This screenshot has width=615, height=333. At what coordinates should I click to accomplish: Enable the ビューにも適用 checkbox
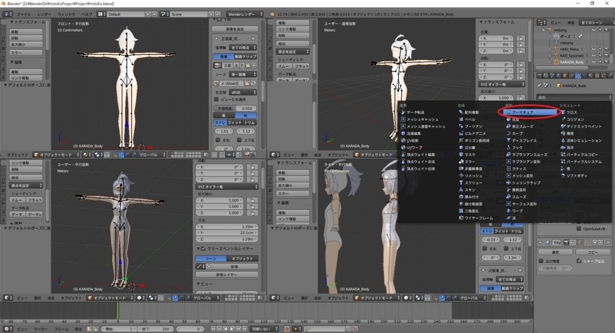216,100
